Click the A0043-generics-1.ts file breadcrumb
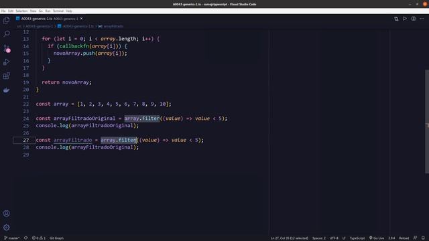The width and height of the screenshot is (429, 241). [x=76, y=26]
